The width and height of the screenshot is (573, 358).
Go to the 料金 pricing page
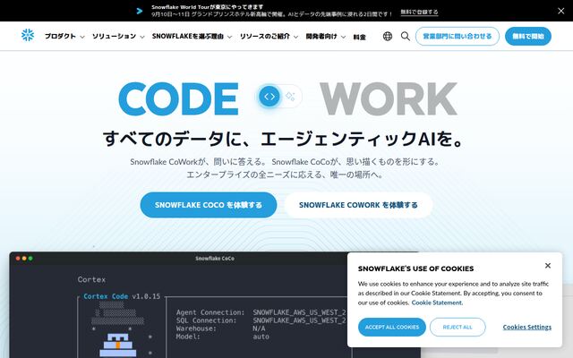[x=359, y=37]
